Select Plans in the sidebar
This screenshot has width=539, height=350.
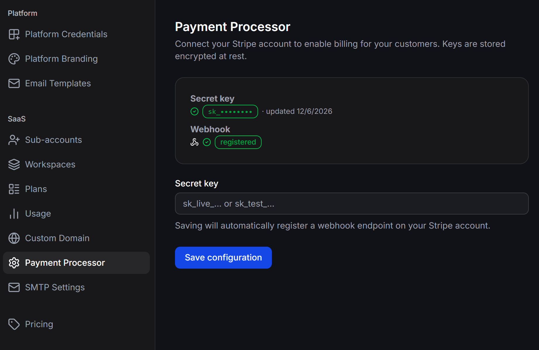[76, 189]
